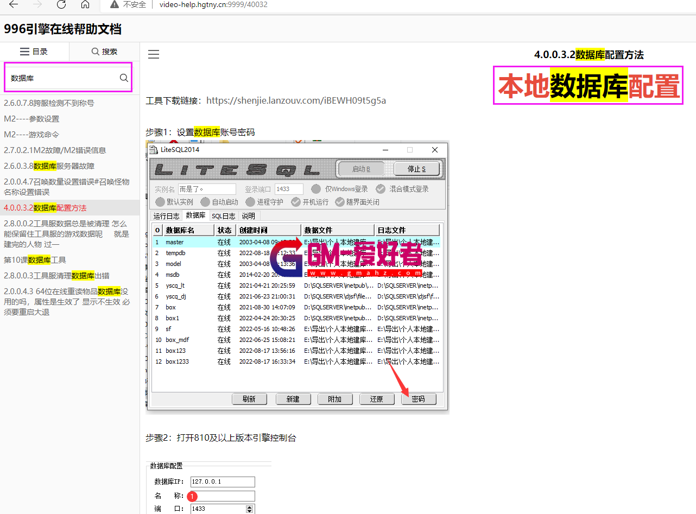Reload the page in the browser
Viewport: 696px width, 514px height.
[61, 4]
